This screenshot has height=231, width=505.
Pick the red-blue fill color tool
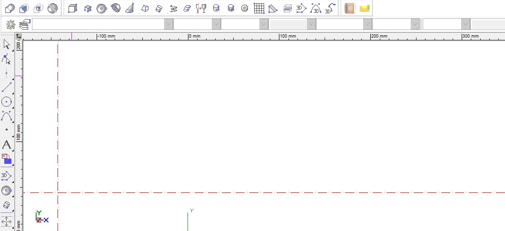[x=7, y=159]
